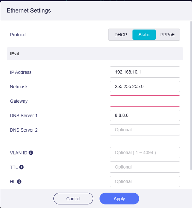Screen dimensions: 192x208
Task: Click the DNS Server 2 optional field
Action: (x=145, y=130)
